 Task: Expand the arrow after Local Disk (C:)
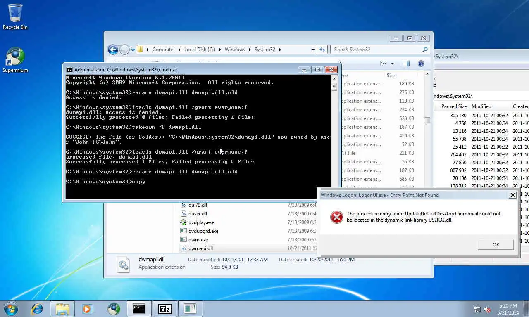click(220, 50)
